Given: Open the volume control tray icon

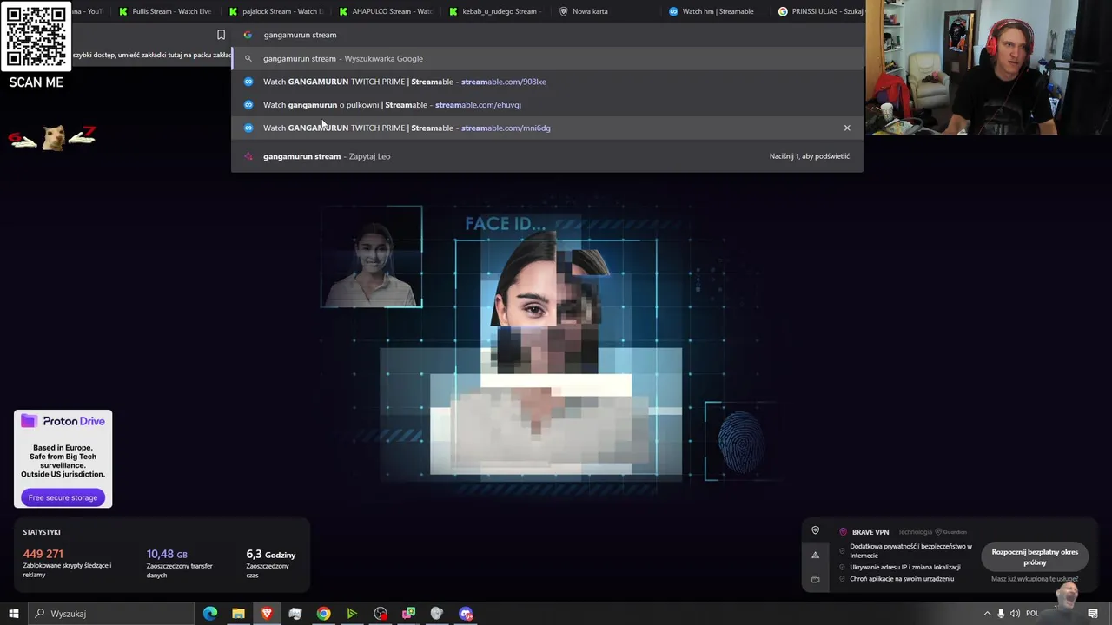Looking at the screenshot, I should click(x=1015, y=614).
